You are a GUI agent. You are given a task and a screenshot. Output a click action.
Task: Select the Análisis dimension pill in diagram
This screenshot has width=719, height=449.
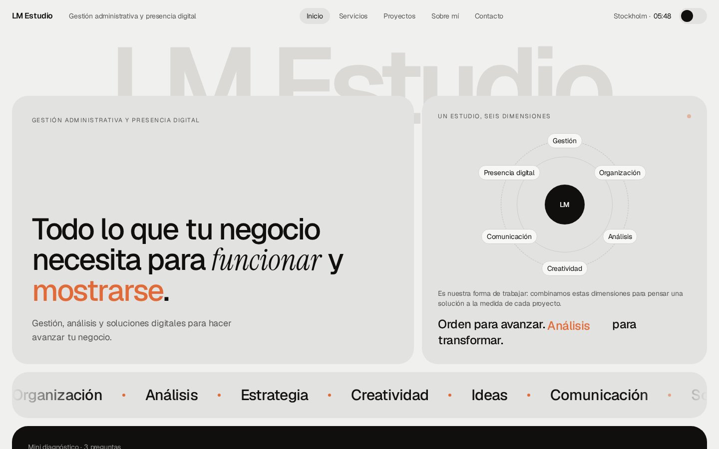pos(620,236)
